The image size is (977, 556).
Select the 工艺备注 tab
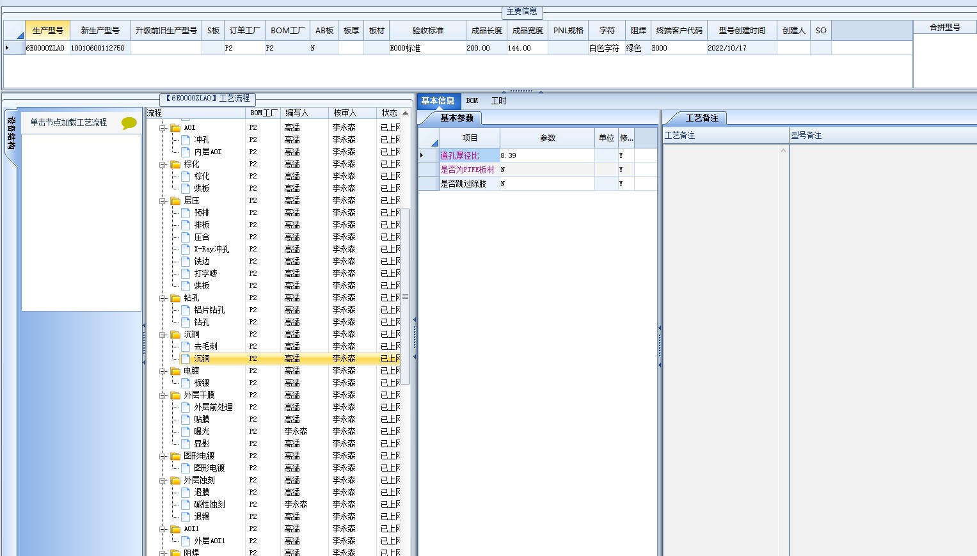click(x=702, y=118)
